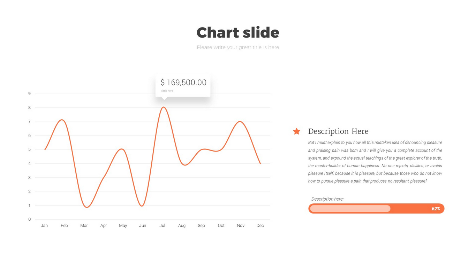Viewport: 476px width, 267px height.
Task: Click the July peak of the orange line
Action: tap(163, 107)
